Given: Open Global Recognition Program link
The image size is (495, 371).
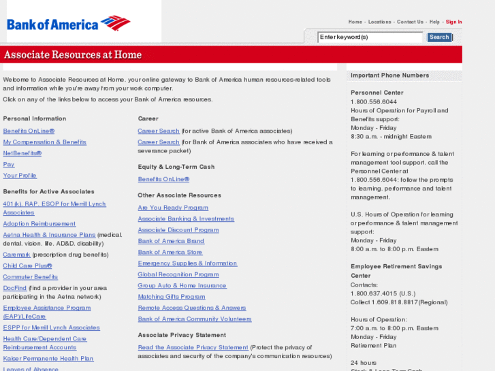Looking at the screenshot, I should point(178,274).
